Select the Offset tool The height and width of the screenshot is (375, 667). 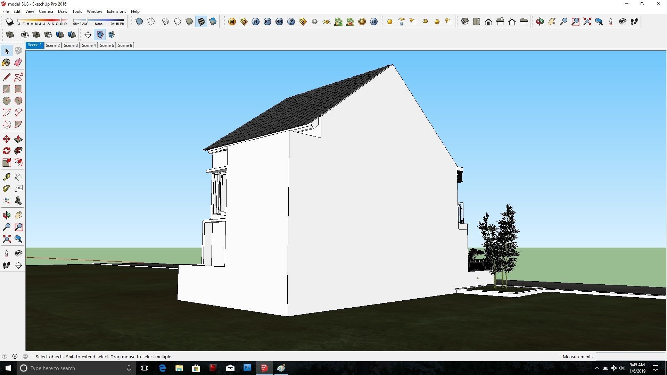tap(18, 162)
